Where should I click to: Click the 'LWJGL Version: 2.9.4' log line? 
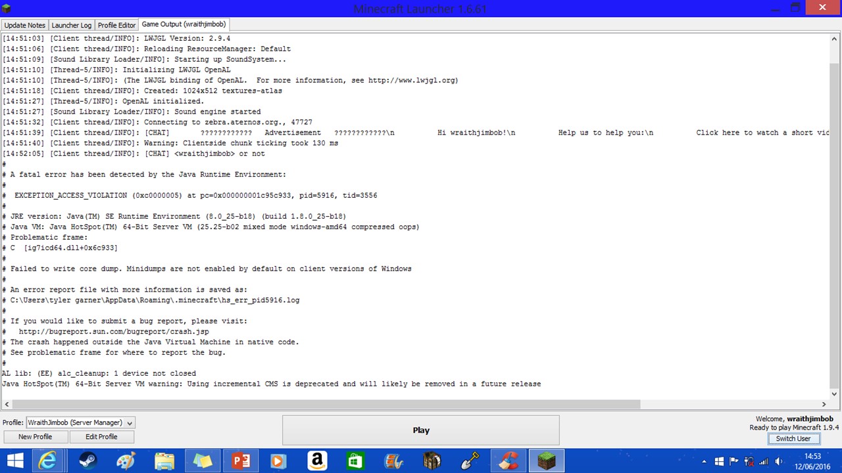point(116,39)
